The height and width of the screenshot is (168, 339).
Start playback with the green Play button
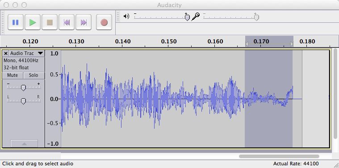(33, 22)
